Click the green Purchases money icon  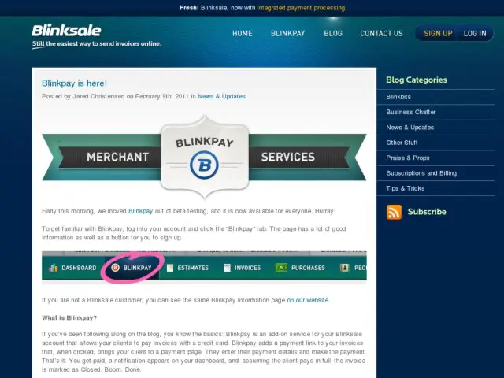pos(281,268)
